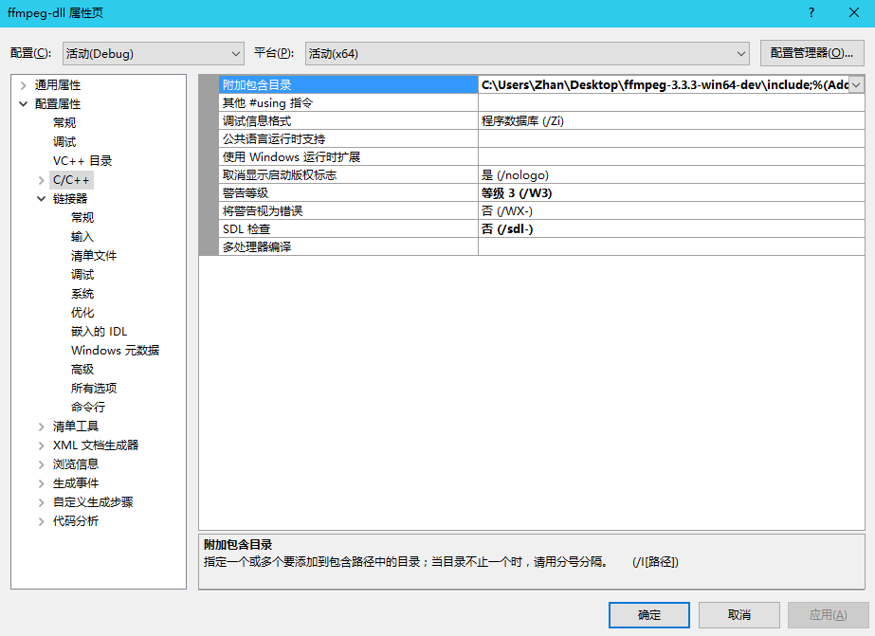Image resolution: width=875 pixels, height=636 pixels.
Task: Open the 配置 (Debug) dropdown
Action: click(154, 54)
